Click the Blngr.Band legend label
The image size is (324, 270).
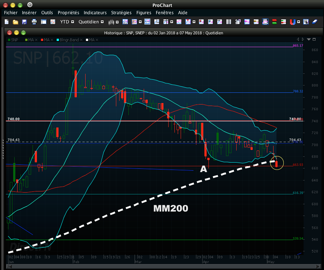pos(69,40)
